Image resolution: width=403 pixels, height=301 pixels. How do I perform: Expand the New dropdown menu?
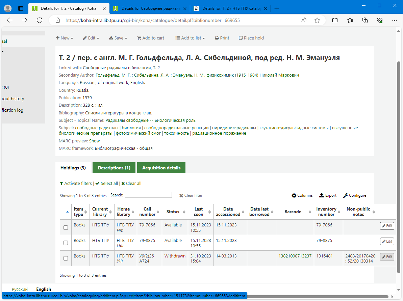65,38
